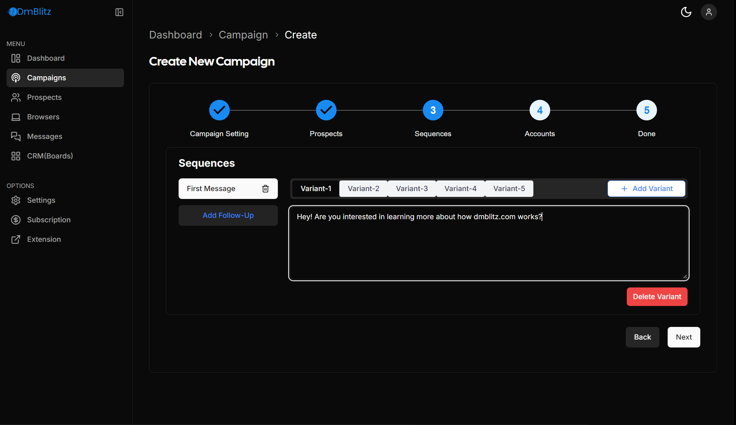Click step 3 Sequences circle
Image resolution: width=736 pixels, height=425 pixels.
pos(433,110)
